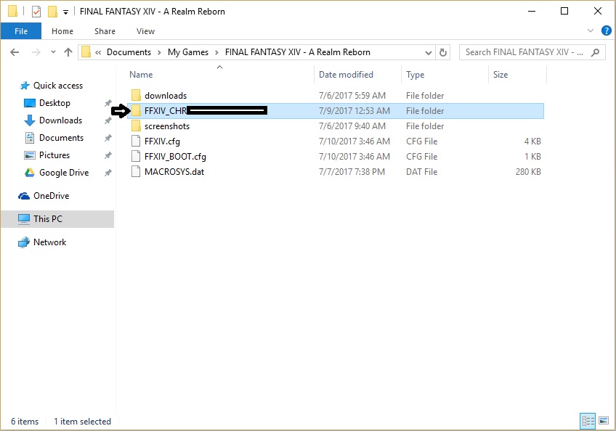Open Documents in Quick access
The height and width of the screenshot is (431, 616).
pyautogui.click(x=61, y=138)
